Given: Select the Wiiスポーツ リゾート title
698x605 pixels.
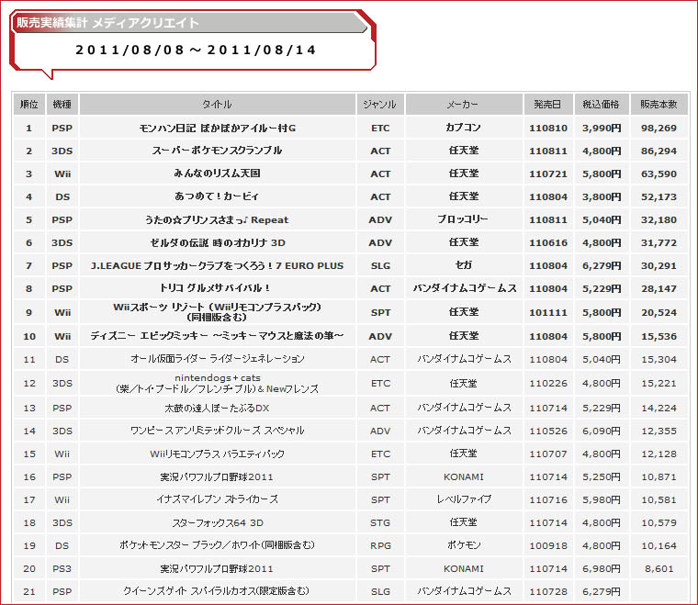Looking at the screenshot, I should click(x=218, y=312).
